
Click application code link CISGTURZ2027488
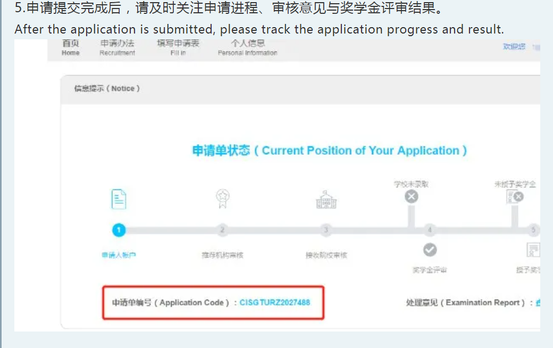pyautogui.click(x=274, y=302)
